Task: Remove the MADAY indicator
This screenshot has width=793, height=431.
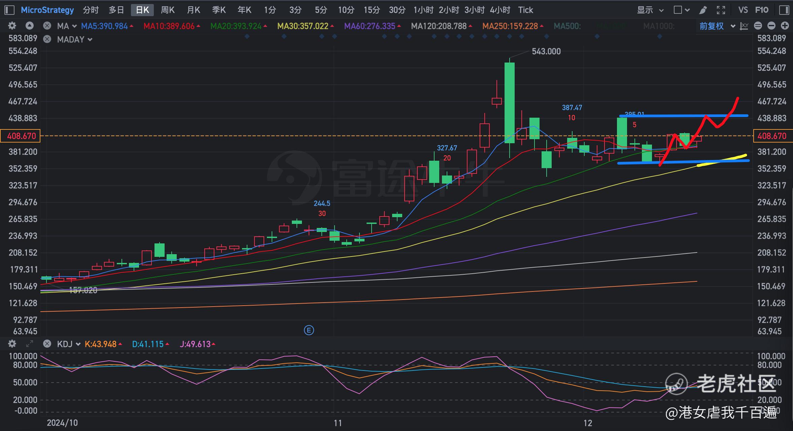Action: [x=47, y=39]
